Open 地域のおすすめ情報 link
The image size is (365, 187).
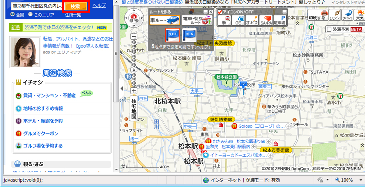pos(43,108)
